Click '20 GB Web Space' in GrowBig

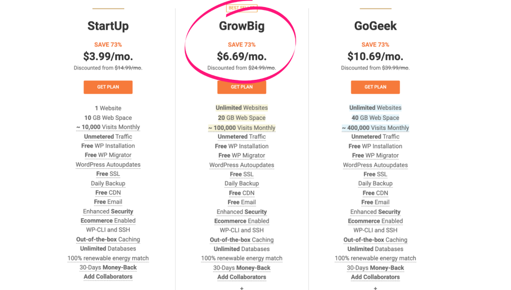(242, 118)
